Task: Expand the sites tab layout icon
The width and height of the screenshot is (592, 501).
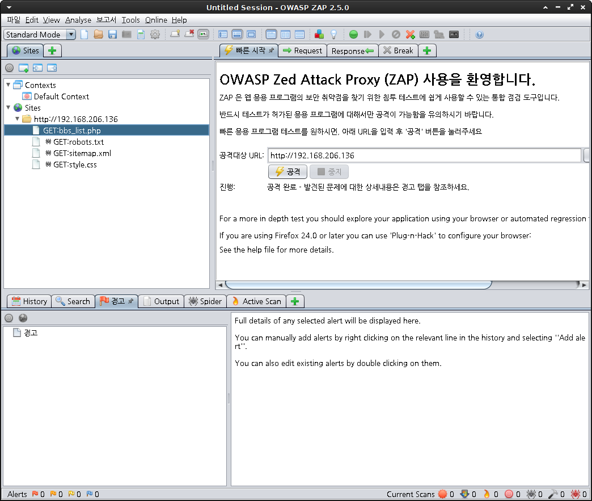Action: coord(223,35)
